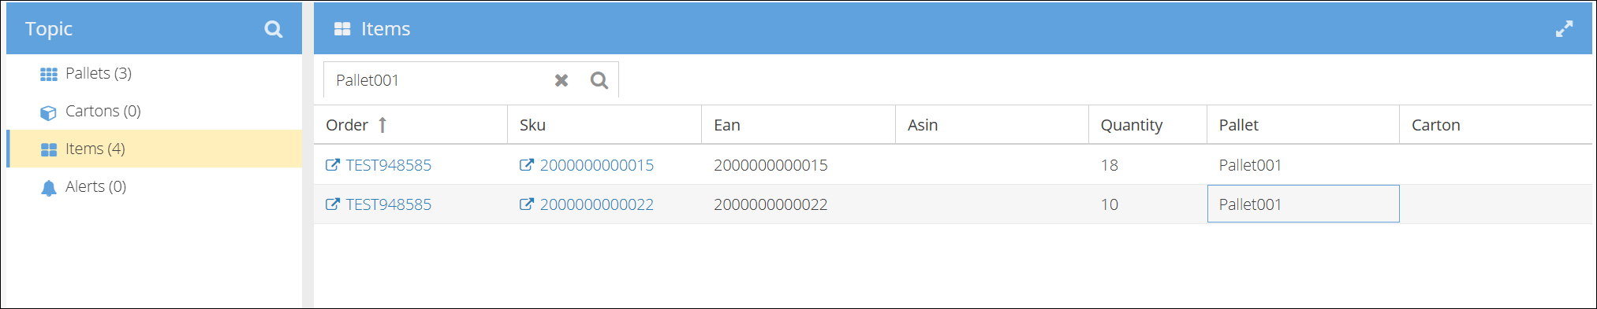Click the external link icon beside second TEST948585
Screen dimensions: 1597x309
pyautogui.click(x=333, y=204)
